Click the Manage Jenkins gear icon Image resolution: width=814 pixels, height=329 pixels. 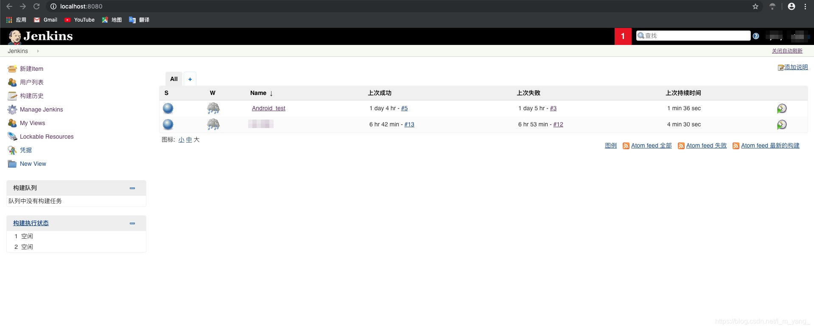pyautogui.click(x=12, y=109)
